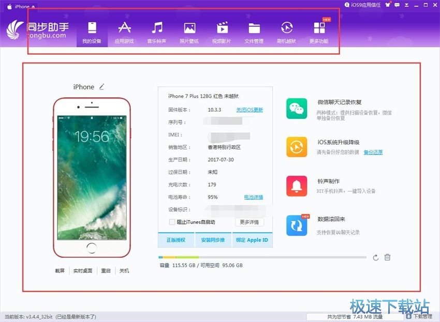Click the 截屏 screenshot button

[x=60, y=271]
